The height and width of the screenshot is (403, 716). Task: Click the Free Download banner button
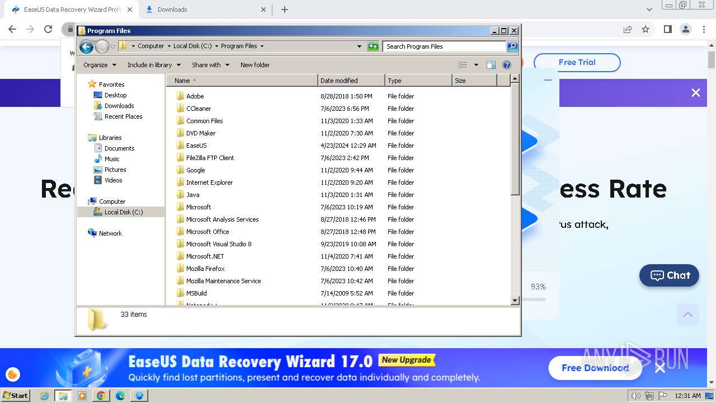[595, 368]
